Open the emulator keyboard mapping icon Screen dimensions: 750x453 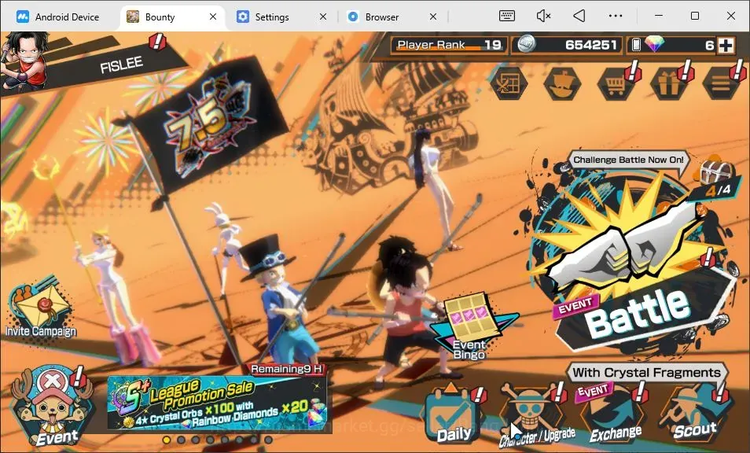[x=507, y=16]
